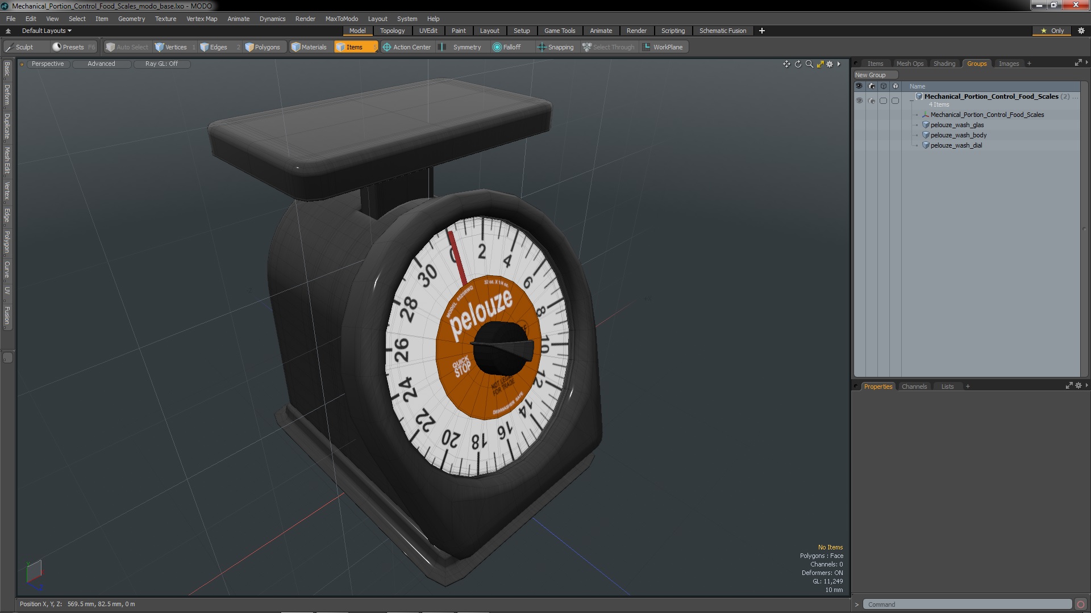
Task: Open the Perspective view type dropdown
Action: tap(48, 64)
